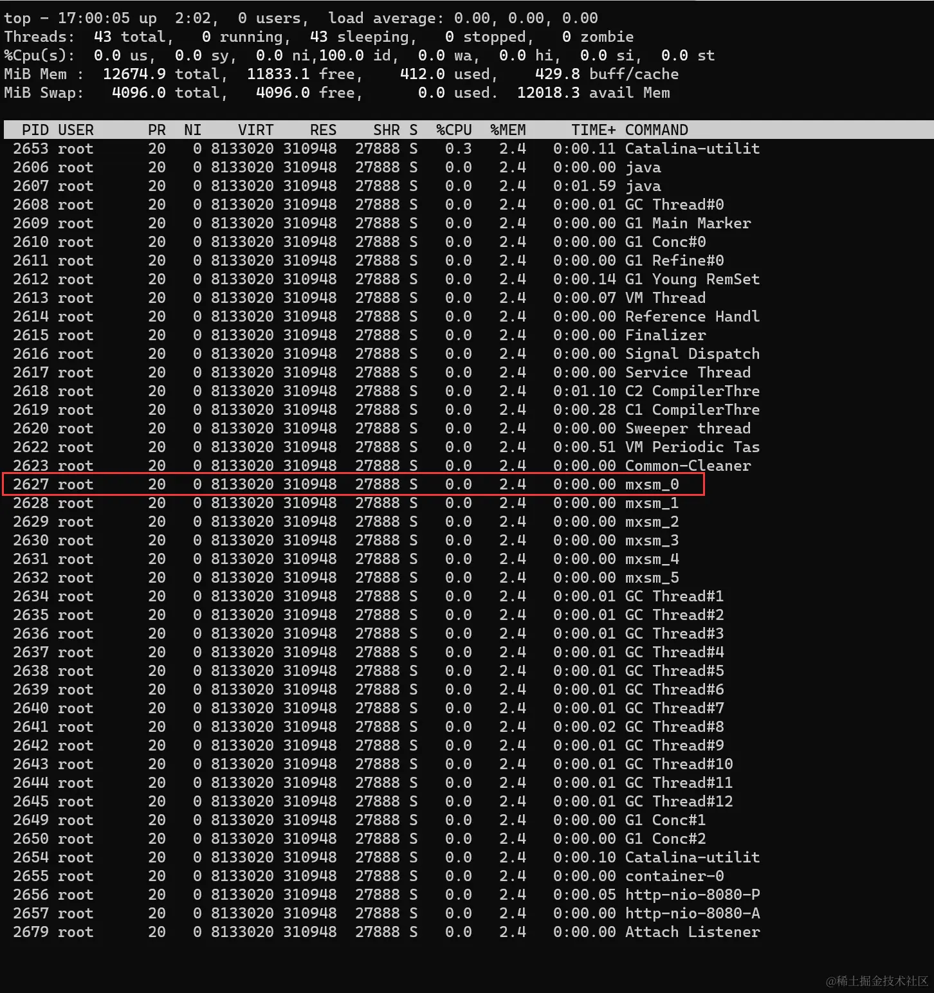Click the MiB Swap summary line
934x993 pixels.
pyautogui.click(x=337, y=93)
